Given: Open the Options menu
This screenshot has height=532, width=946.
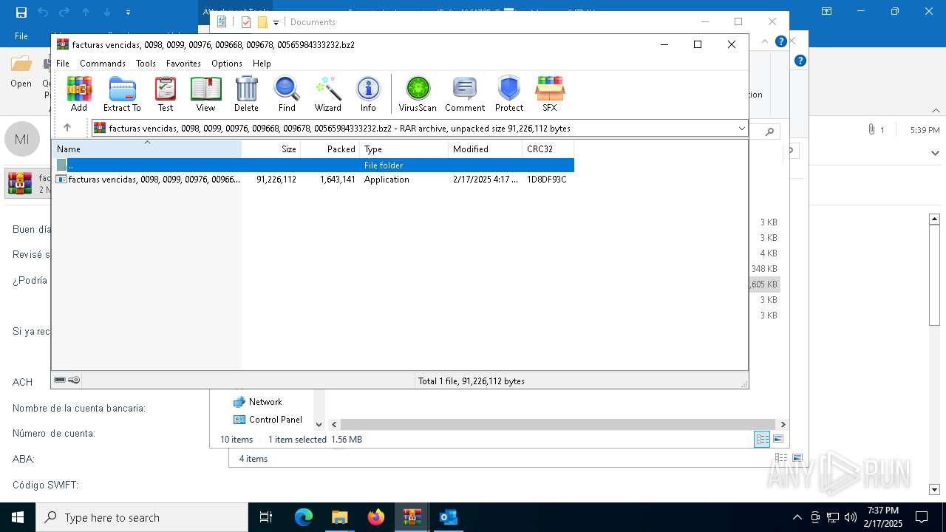Looking at the screenshot, I should point(227,64).
